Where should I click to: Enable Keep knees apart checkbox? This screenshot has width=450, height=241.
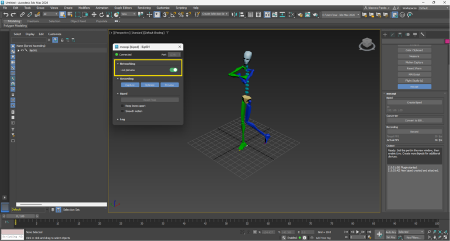122,106
